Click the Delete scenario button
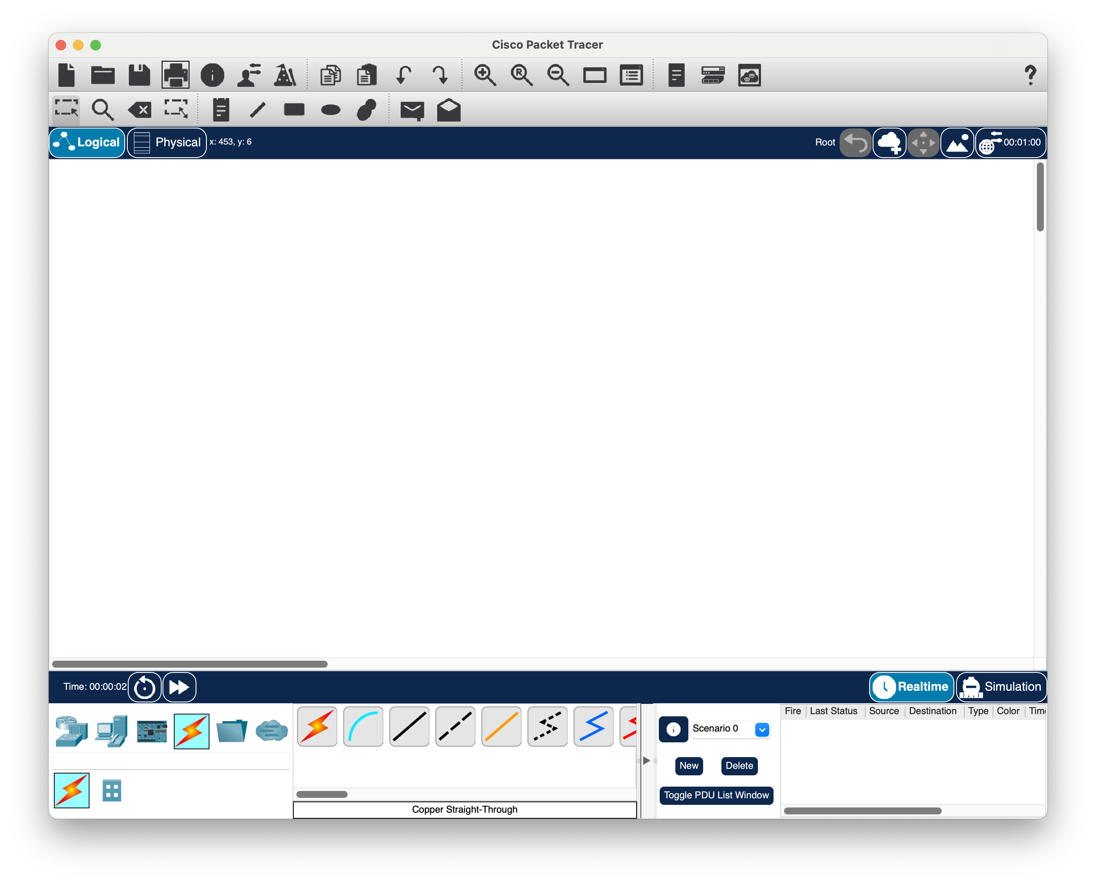Image resolution: width=1096 pixels, height=883 pixels. coord(739,766)
